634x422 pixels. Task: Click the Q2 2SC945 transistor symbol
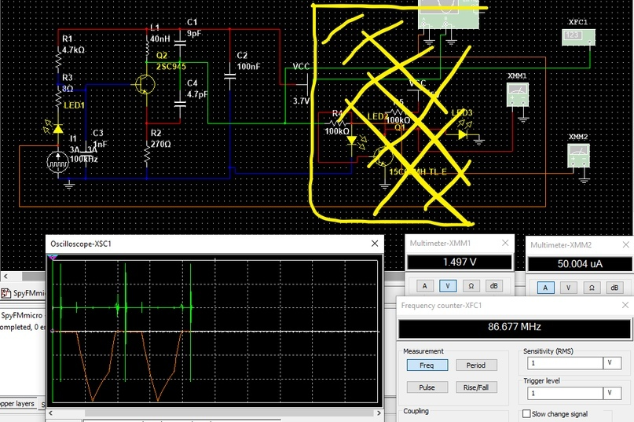click(144, 85)
